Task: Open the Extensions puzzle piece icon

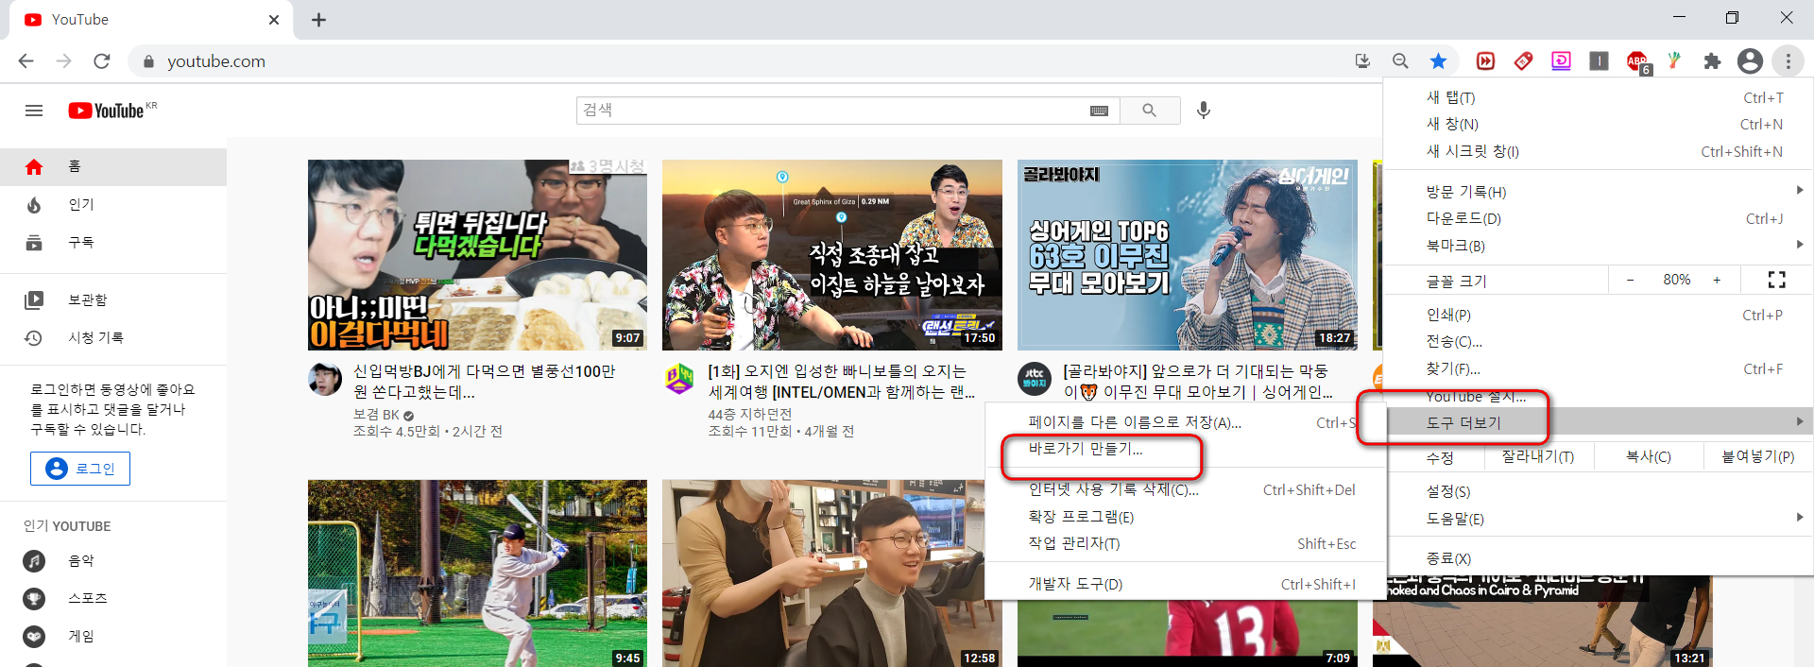Action: [x=1712, y=61]
